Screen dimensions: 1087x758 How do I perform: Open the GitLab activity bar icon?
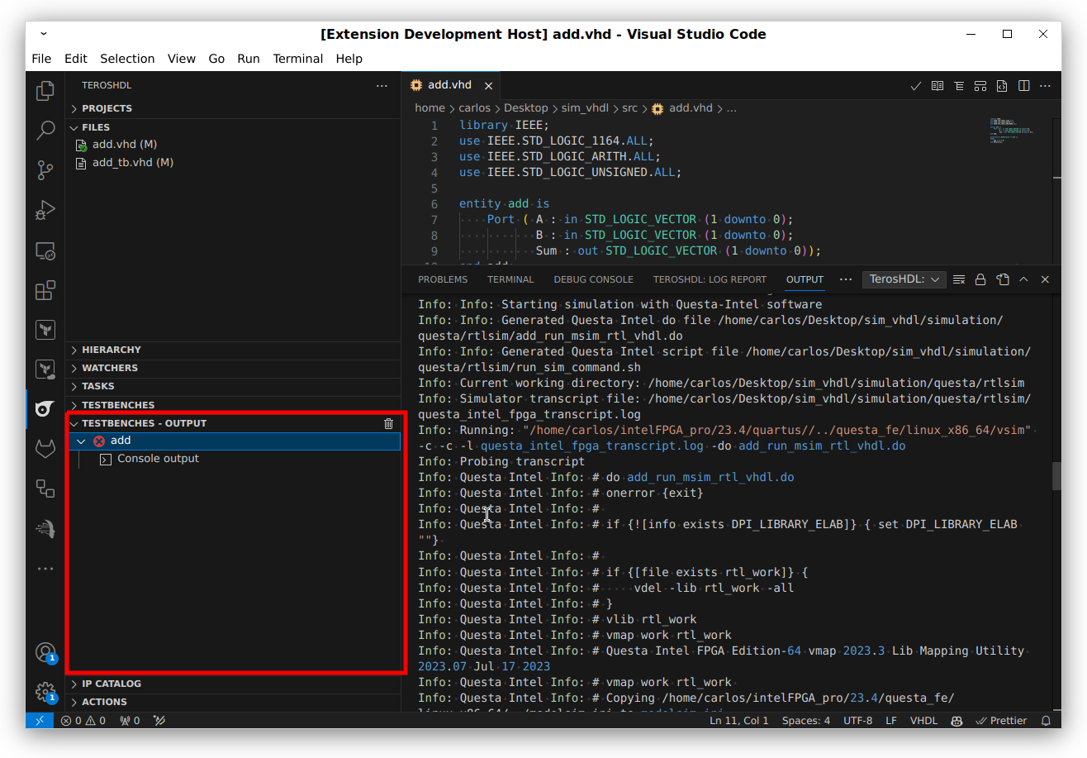coord(45,449)
